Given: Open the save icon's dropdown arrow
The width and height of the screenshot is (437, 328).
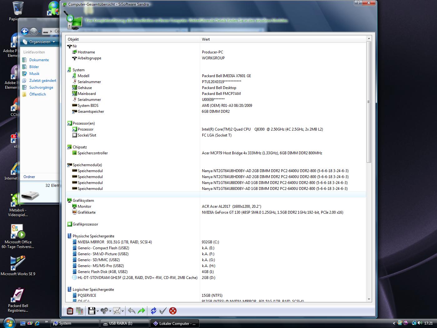Looking at the screenshot, I should coord(98,311).
